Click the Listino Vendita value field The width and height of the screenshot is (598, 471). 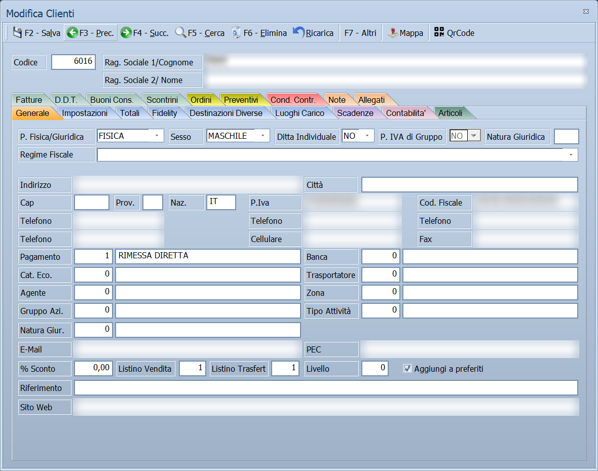coord(193,369)
